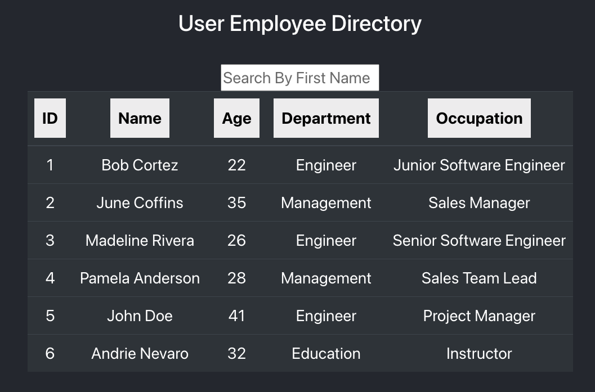The image size is (595, 392).
Task: Click the Education department cell
Action: 326,353
